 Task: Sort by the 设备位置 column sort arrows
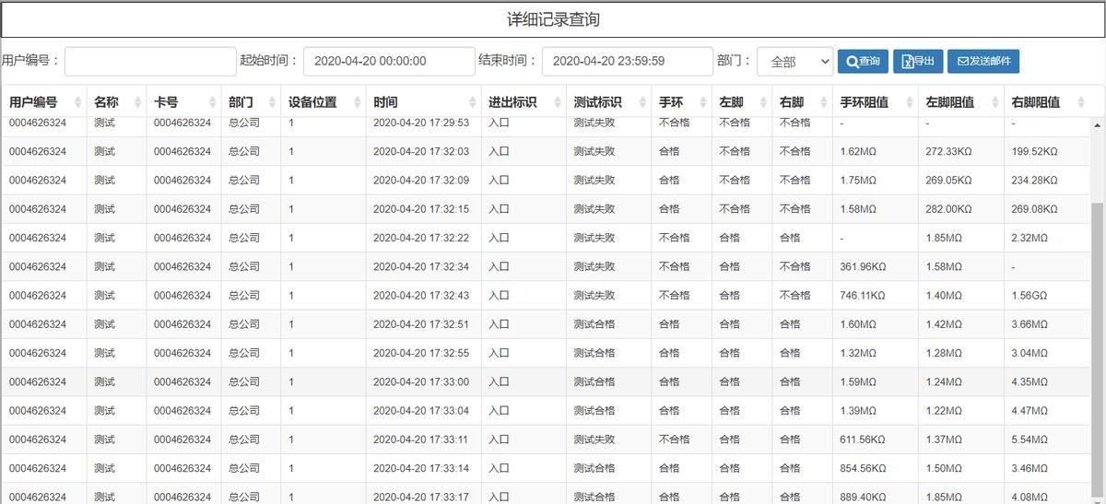pyautogui.click(x=357, y=102)
